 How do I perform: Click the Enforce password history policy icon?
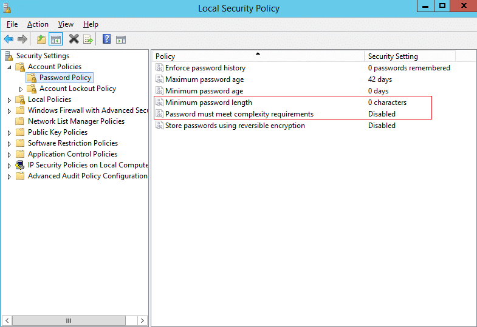(159, 67)
